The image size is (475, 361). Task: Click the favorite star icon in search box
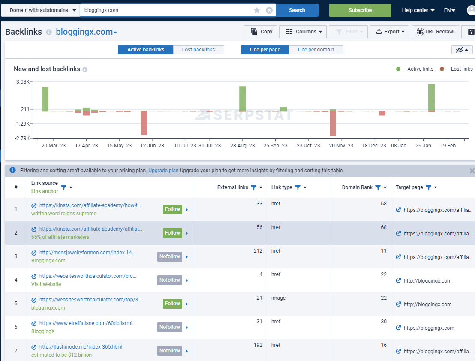click(257, 10)
